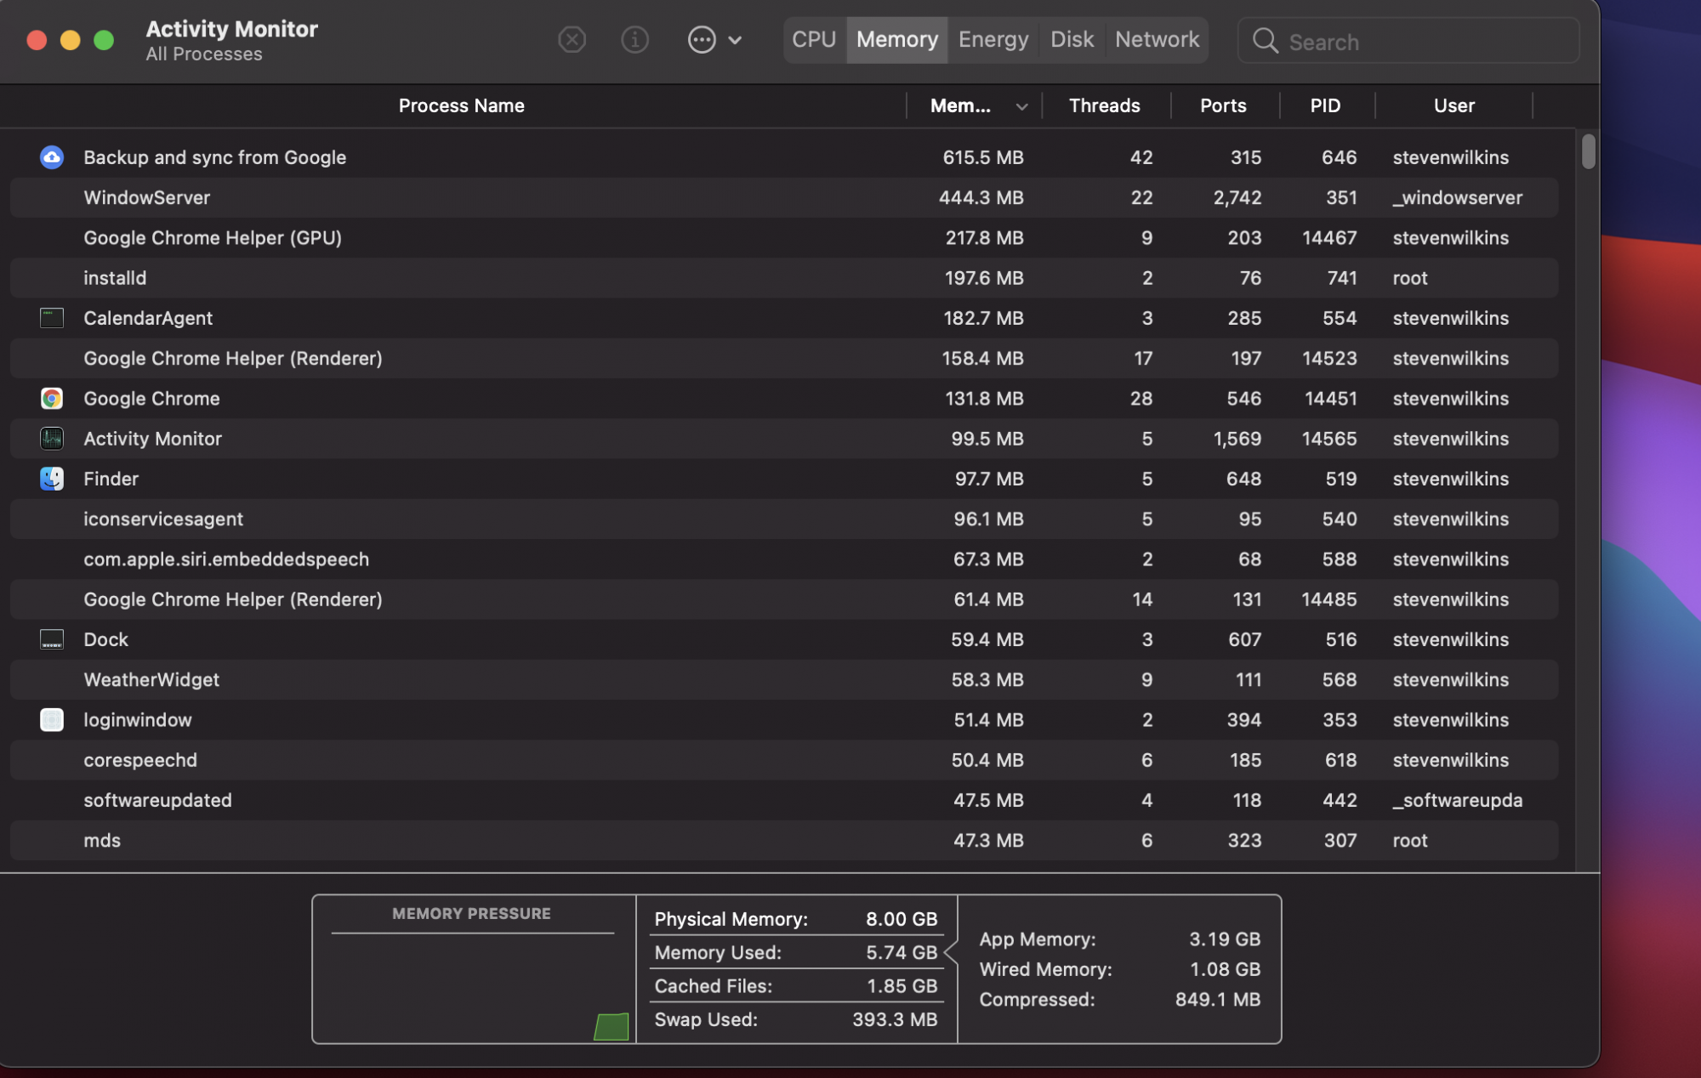This screenshot has height=1078, width=1701.
Task: Click the red close window button
Action: point(37,40)
